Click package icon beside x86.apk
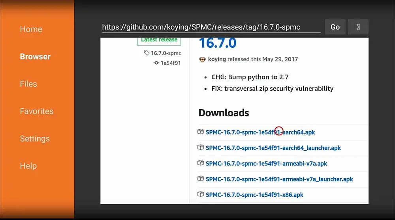The image size is (395, 220). (201, 194)
